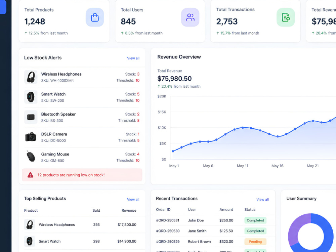Click the $20K axis label
This screenshot has height=252, width=336.
click(162, 96)
